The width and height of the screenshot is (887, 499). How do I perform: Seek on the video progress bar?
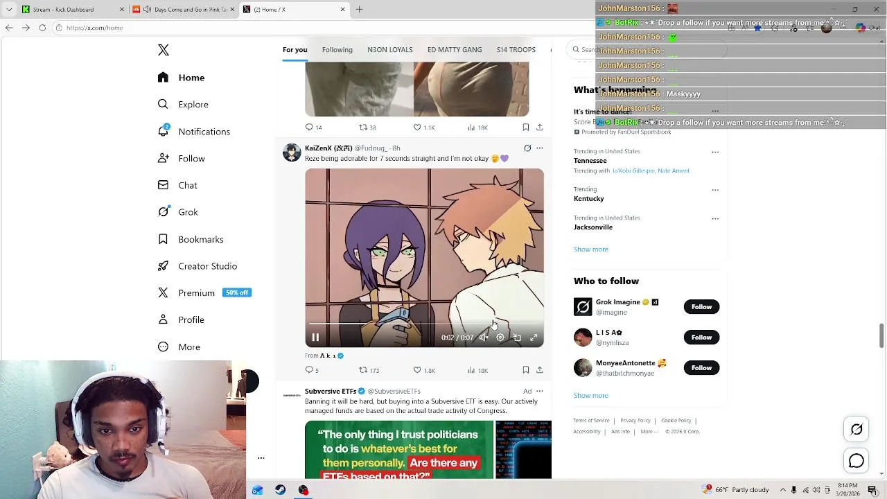pyautogui.click(x=424, y=324)
